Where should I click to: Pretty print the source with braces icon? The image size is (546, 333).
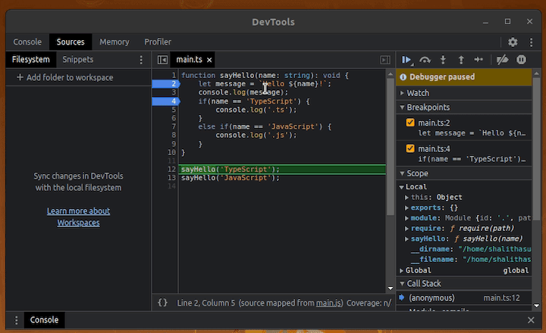point(162,303)
